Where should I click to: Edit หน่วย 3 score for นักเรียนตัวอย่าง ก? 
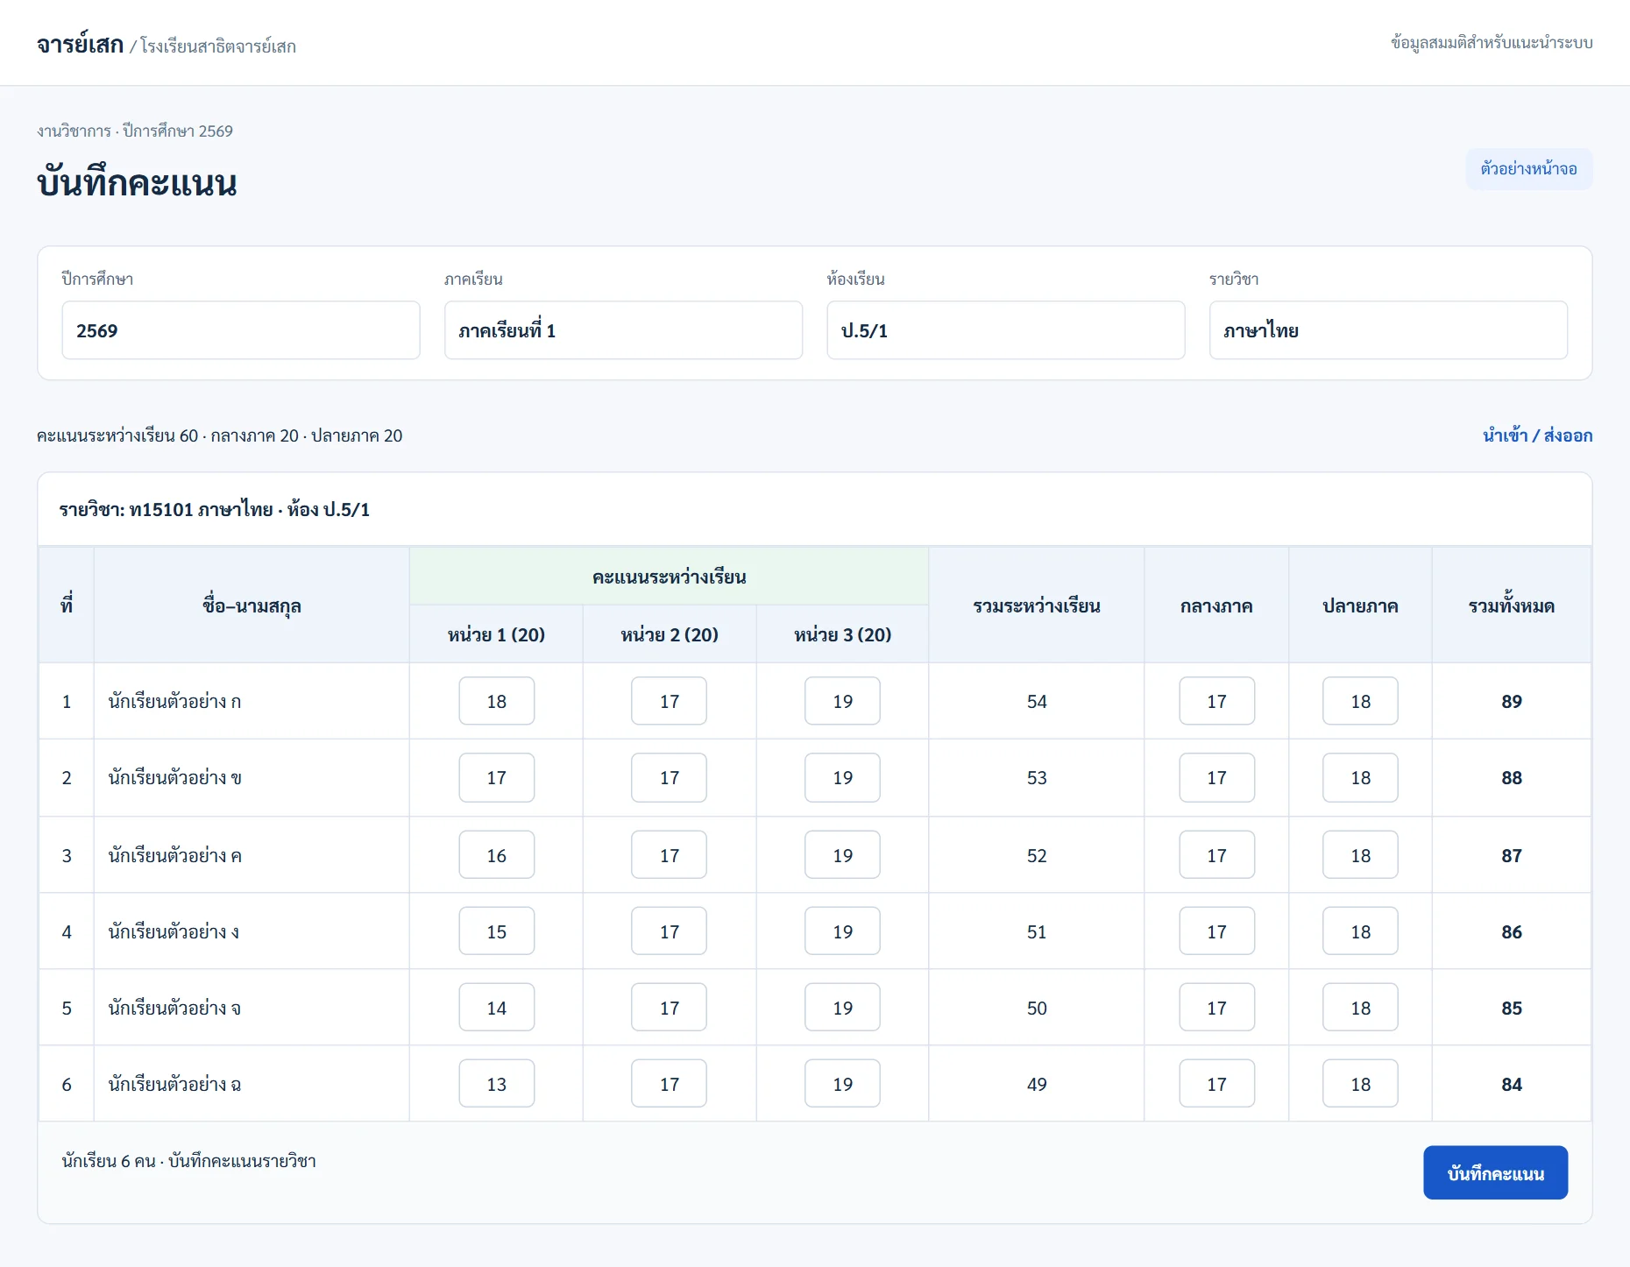point(842,701)
